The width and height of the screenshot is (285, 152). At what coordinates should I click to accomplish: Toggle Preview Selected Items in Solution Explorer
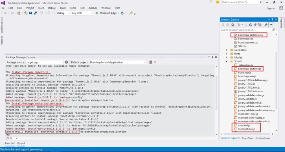271,25
